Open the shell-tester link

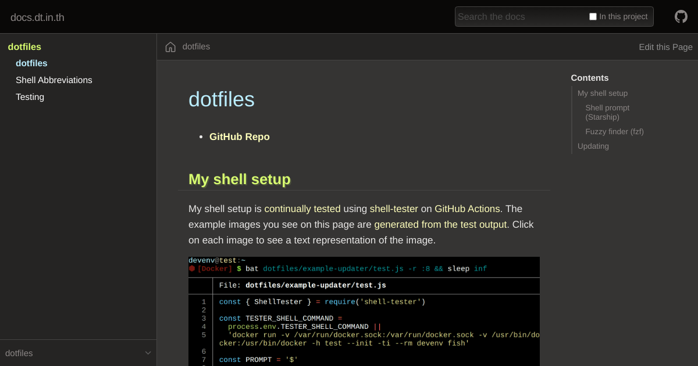point(394,209)
